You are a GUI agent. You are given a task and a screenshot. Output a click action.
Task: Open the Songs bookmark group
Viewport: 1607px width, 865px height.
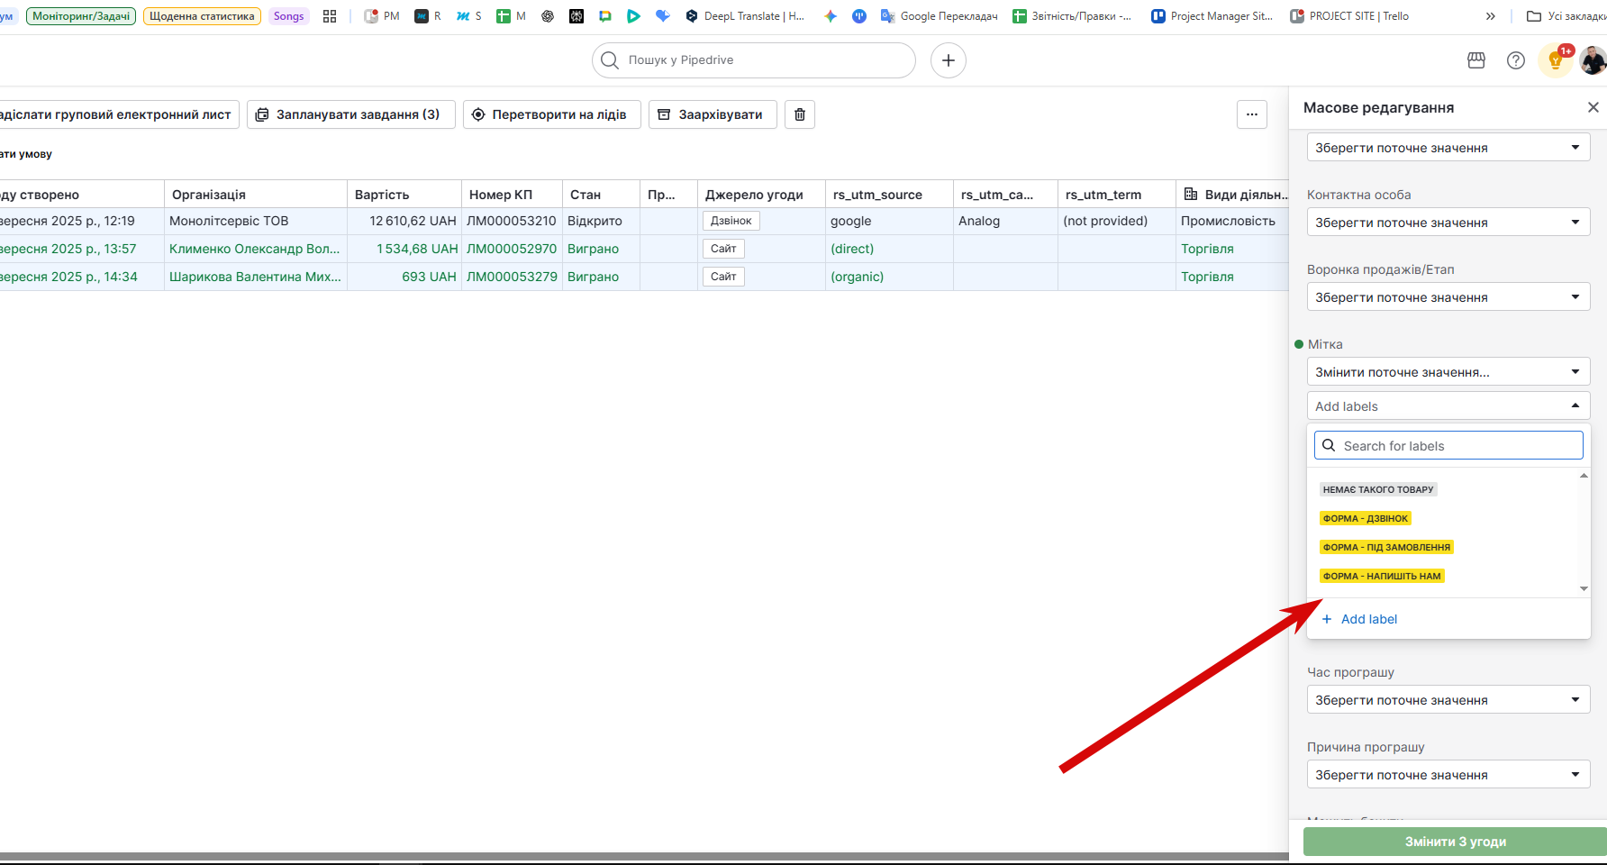pyautogui.click(x=288, y=16)
